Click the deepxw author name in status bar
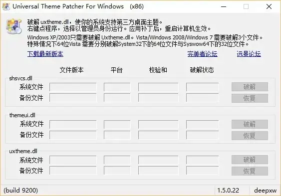Image resolution: width=281 pixels, height=196 pixels. tap(265, 191)
